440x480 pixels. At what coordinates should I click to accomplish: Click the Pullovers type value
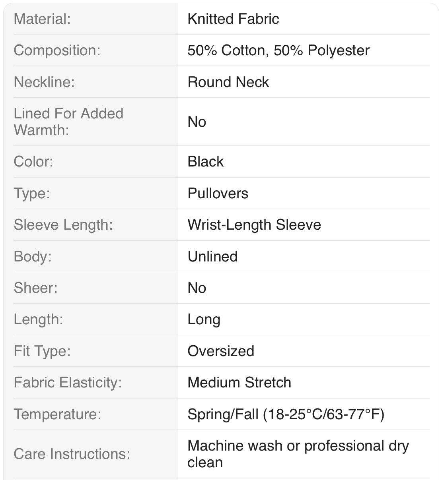[218, 194]
